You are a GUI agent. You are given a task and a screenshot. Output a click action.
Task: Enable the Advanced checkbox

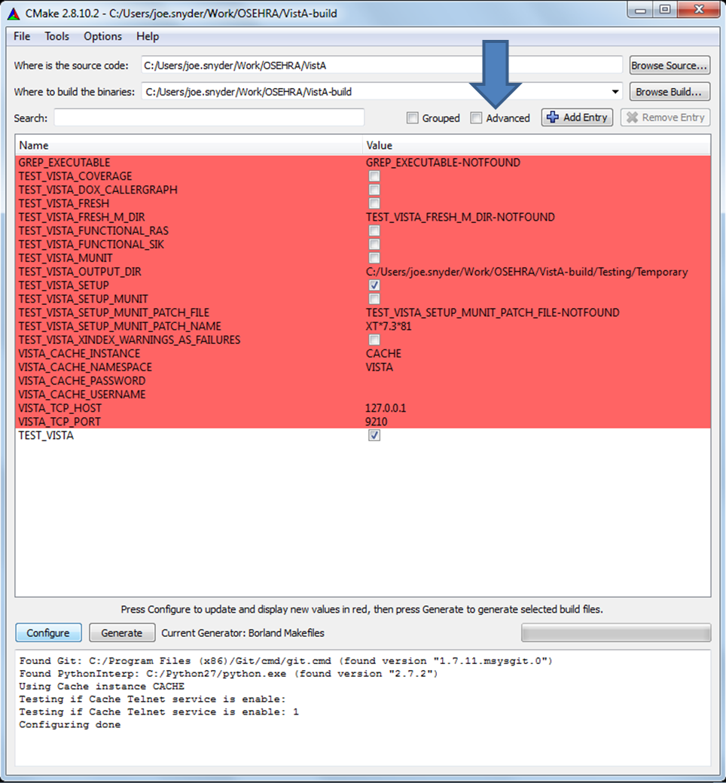[476, 118]
